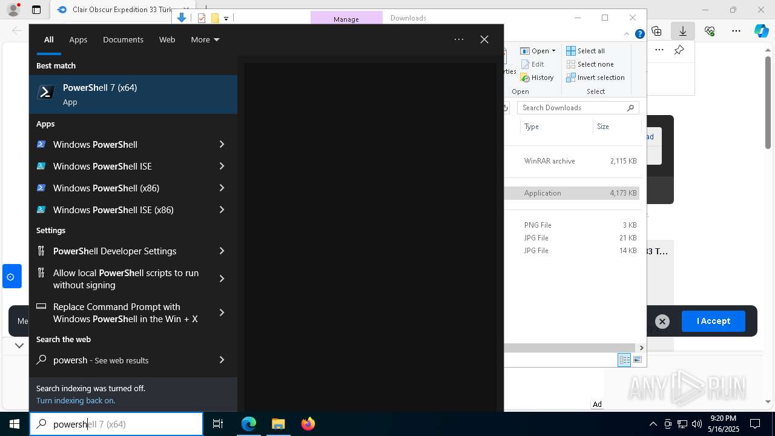This screenshot has height=436, width=775.
Task: Open the More filter dropdown
Action: (x=205, y=39)
